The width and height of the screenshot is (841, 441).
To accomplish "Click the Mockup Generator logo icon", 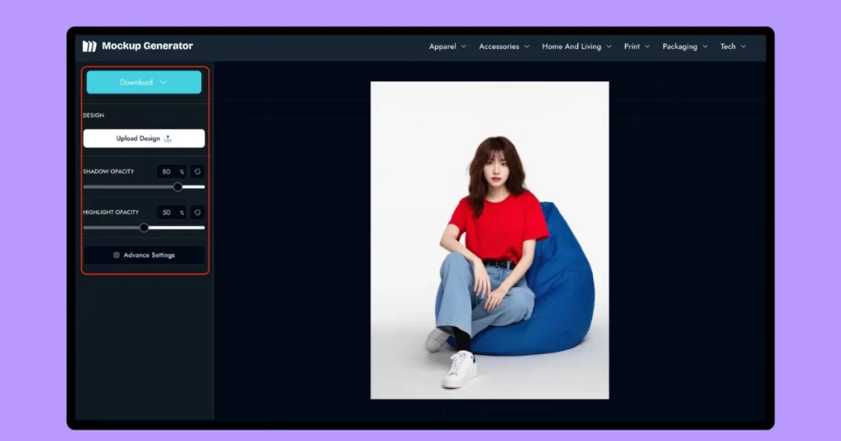I will (x=90, y=47).
